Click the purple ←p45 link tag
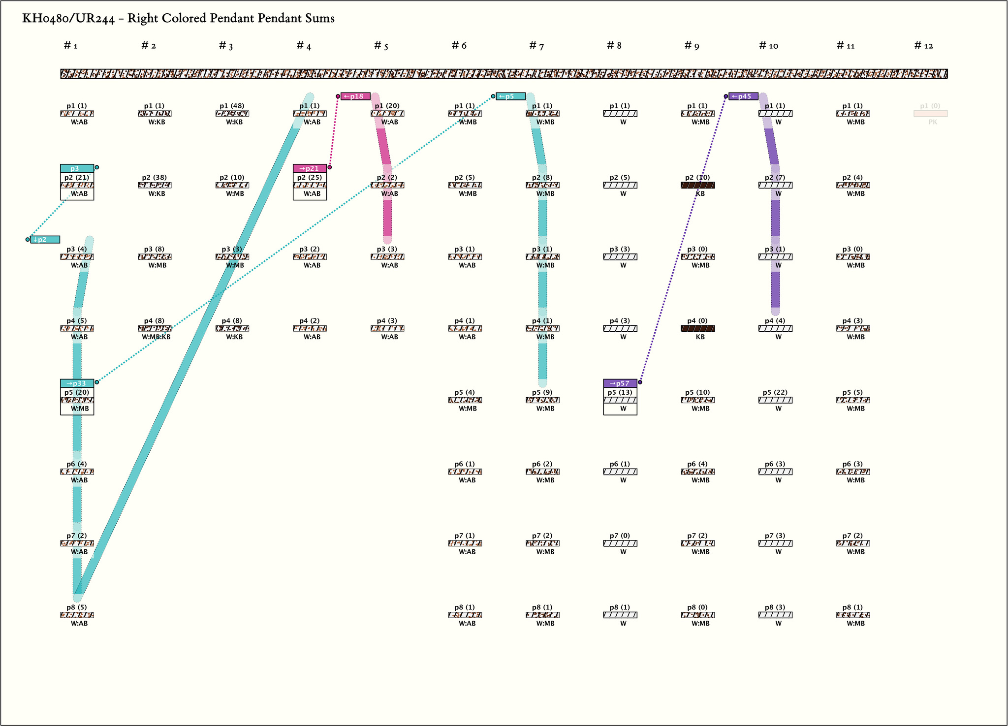 tap(743, 96)
